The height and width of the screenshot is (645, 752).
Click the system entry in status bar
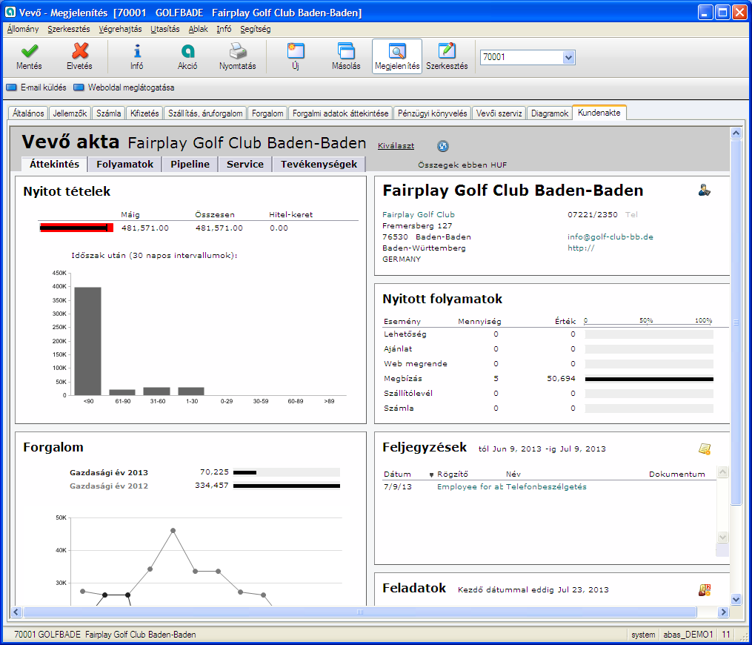pyautogui.click(x=643, y=635)
